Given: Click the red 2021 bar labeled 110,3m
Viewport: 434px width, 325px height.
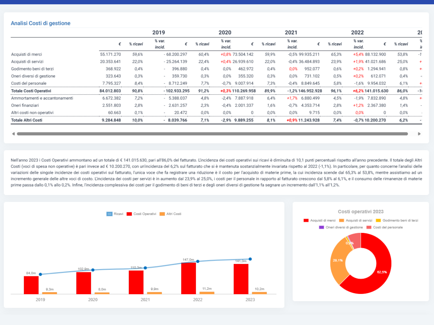Looking at the screenshot, I should tap(136, 282).
